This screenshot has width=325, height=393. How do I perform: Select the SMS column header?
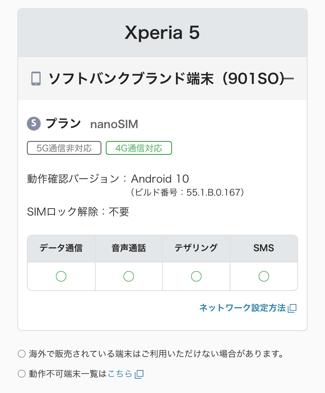pyautogui.click(x=264, y=249)
